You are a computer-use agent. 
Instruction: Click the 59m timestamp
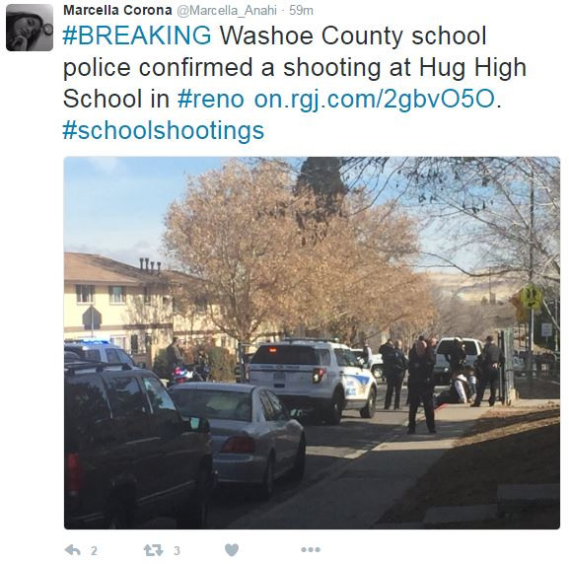tap(301, 11)
